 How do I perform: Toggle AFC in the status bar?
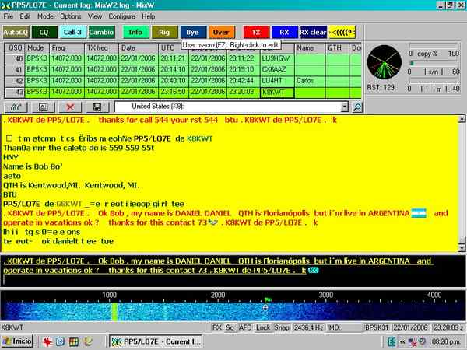[245, 327]
